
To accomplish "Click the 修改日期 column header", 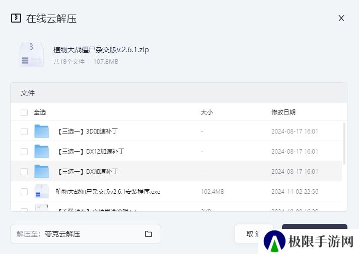I will [283, 112].
